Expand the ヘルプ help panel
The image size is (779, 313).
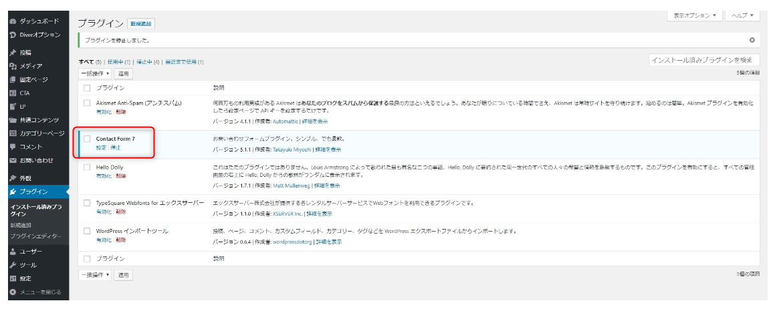[742, 15]
